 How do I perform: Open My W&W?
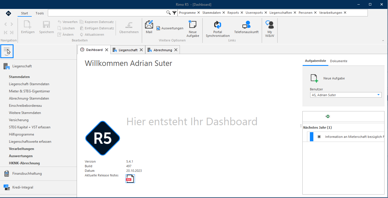270,29
